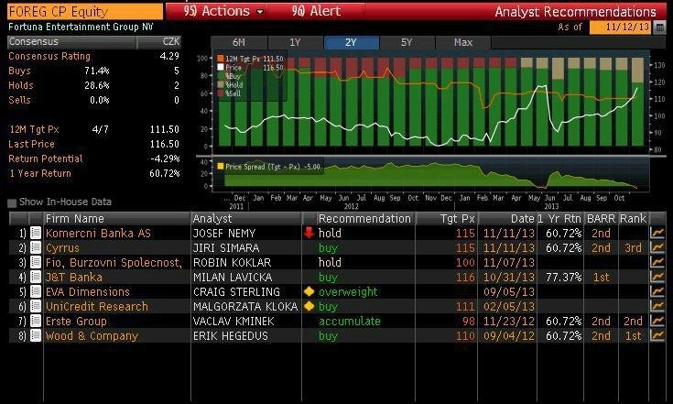Click the 77.37% return value
This screenshot has width=673, height=404.
point(563,277)
